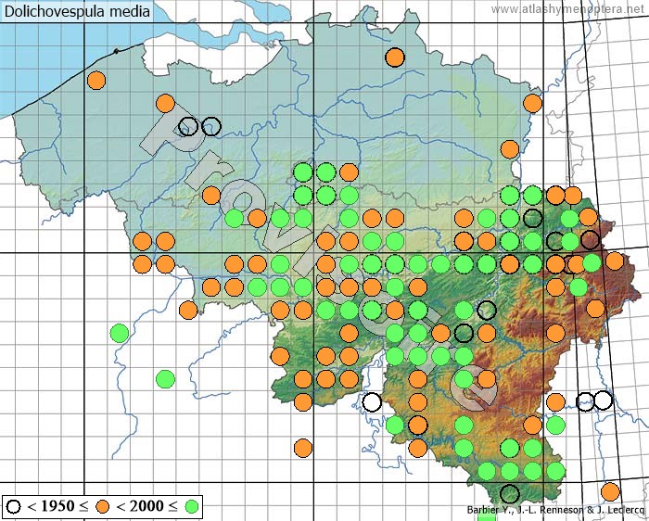Click the Dolichovespula media title label

click(x=77, y=11)
